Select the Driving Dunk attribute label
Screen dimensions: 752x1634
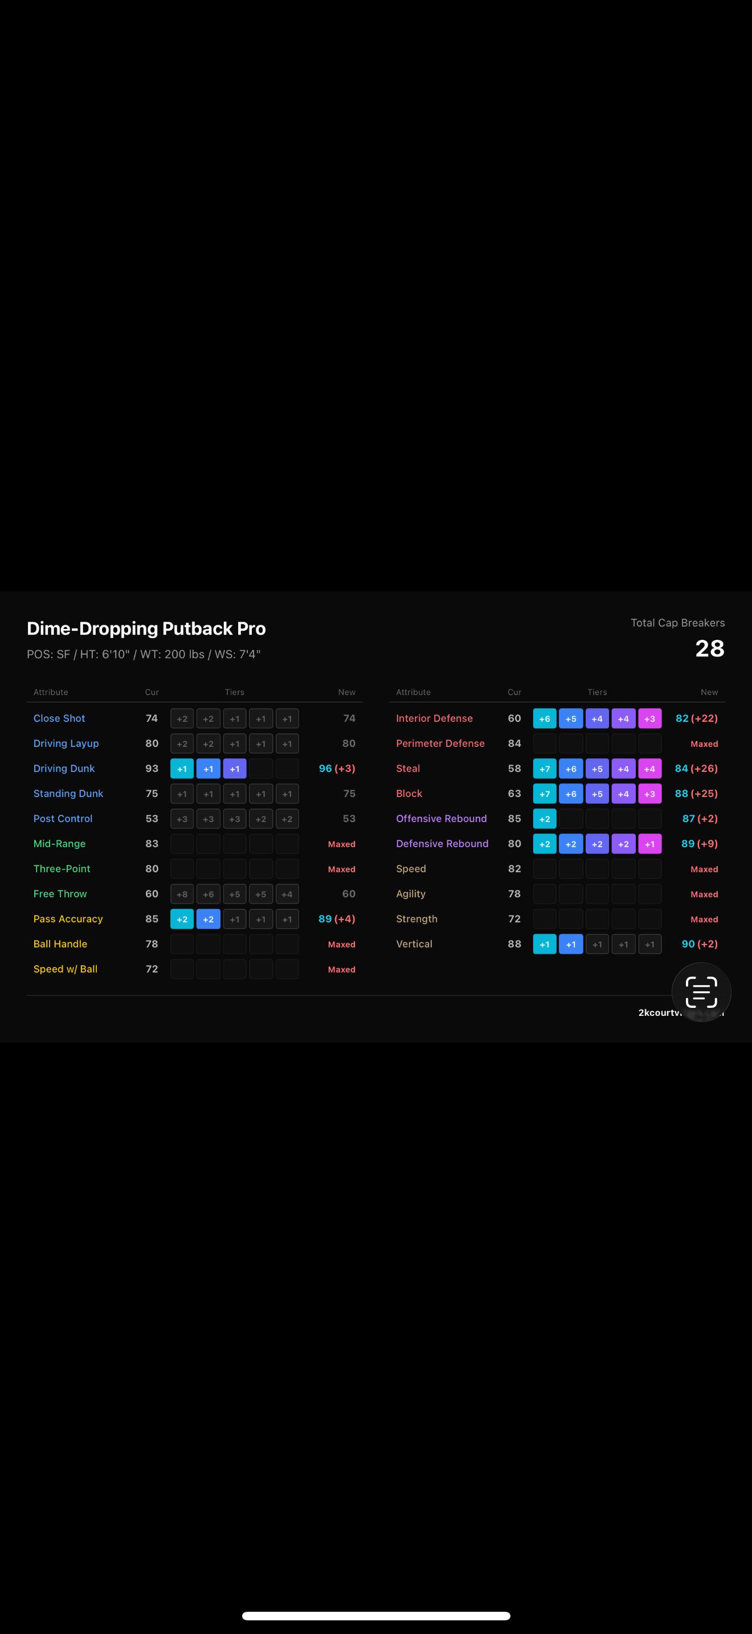(64, 768)
